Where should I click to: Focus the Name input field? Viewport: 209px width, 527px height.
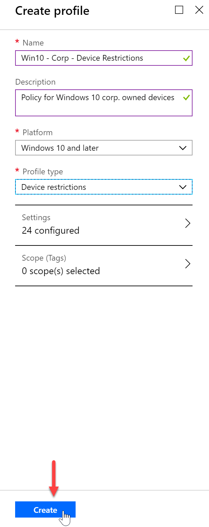[x=104, y=58]
